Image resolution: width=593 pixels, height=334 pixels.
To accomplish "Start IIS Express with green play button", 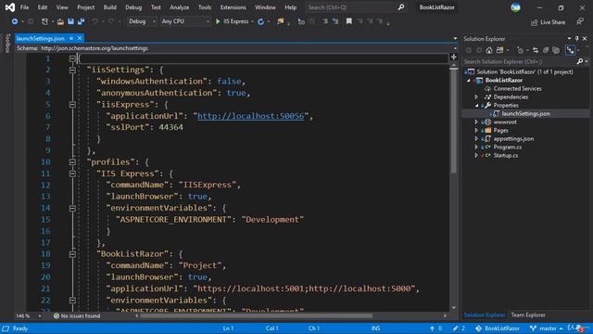I will [x=218, y=21].
